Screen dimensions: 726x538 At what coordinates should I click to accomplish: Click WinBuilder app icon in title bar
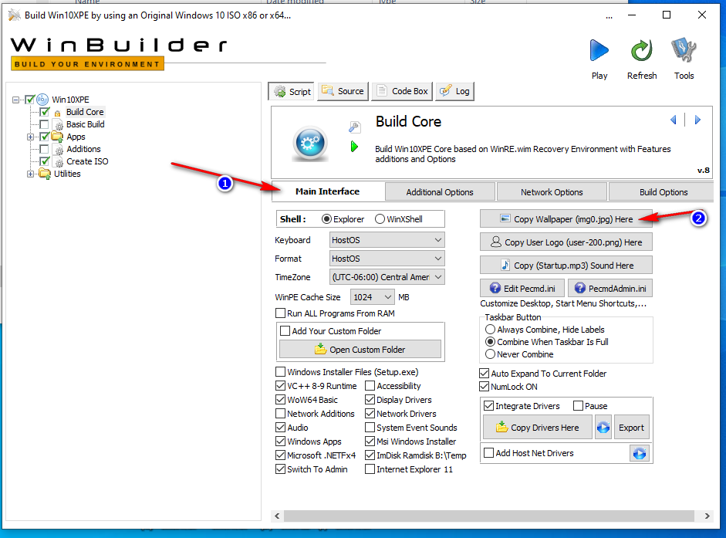click(15, 15)
